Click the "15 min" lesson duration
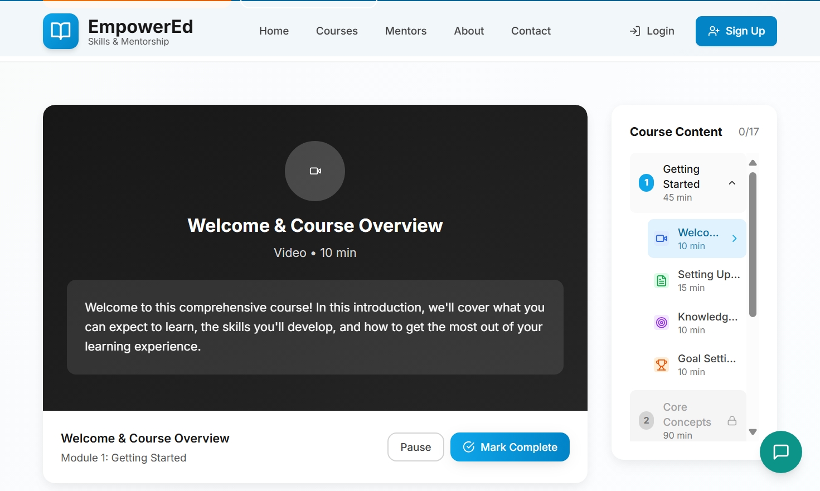820x491 pixels. click(x=691, y=288)
